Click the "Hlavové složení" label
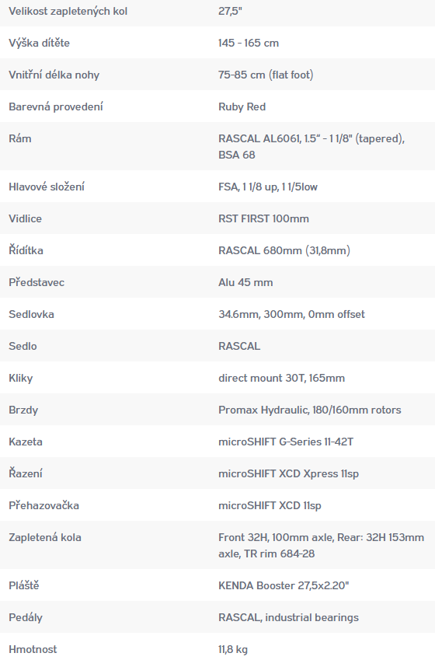The width and height of the screenshot is (435, 660). [x=47, y=187]
